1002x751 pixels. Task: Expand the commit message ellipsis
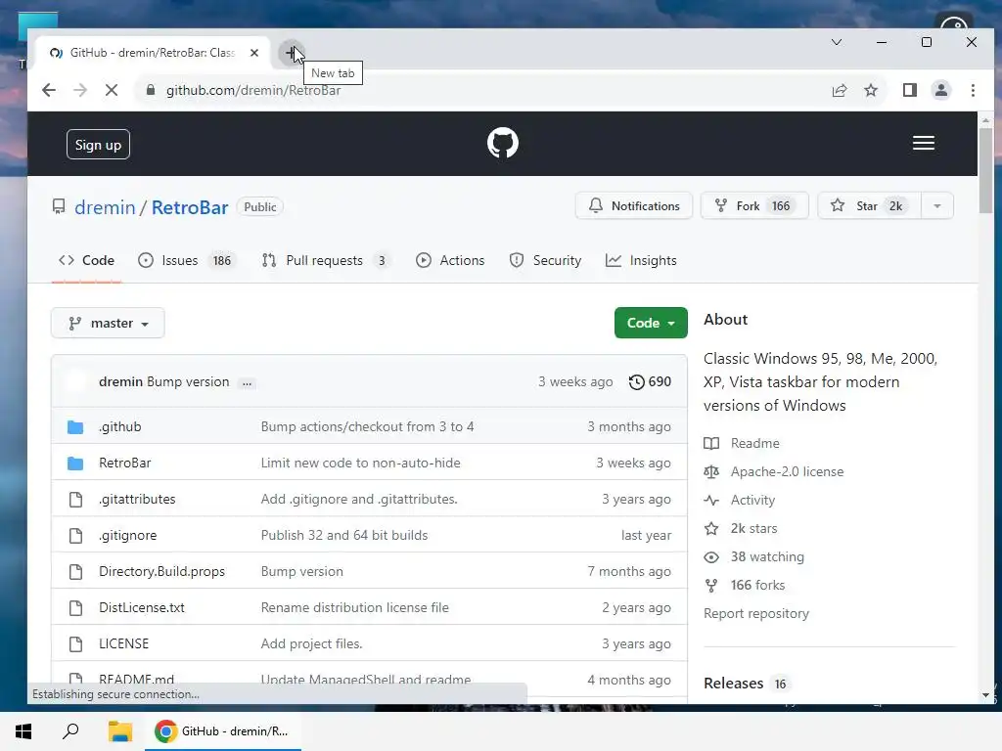(x=247, y=383)
